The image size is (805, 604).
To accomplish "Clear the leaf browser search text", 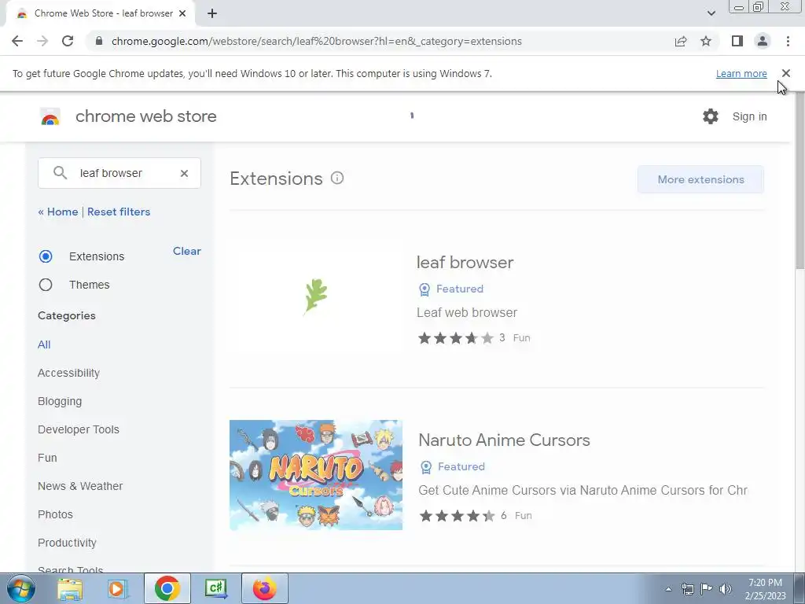I will click(x=184, y=173).
